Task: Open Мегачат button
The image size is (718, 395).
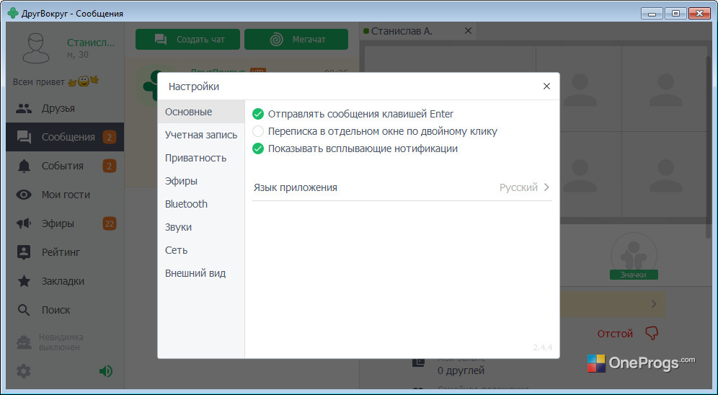Action: point(296,40)
